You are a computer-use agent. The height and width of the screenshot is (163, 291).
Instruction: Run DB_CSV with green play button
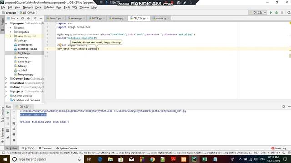tap(271, 13)
